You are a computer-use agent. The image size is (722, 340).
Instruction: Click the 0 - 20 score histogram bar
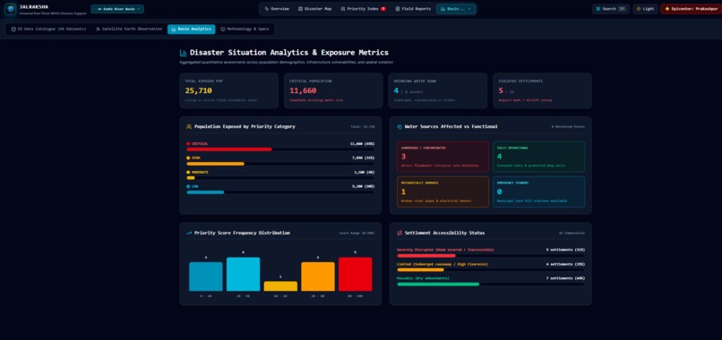tap(206, 276)
